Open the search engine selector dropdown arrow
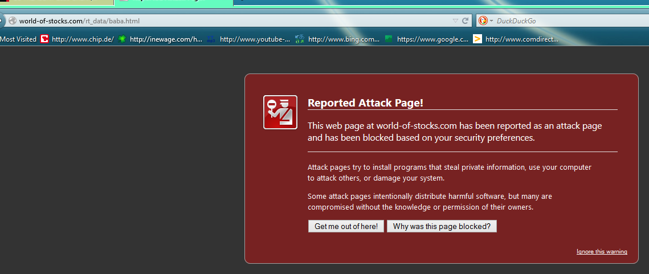The width and height of the screenshot is (649, 274). coord(491,21)
